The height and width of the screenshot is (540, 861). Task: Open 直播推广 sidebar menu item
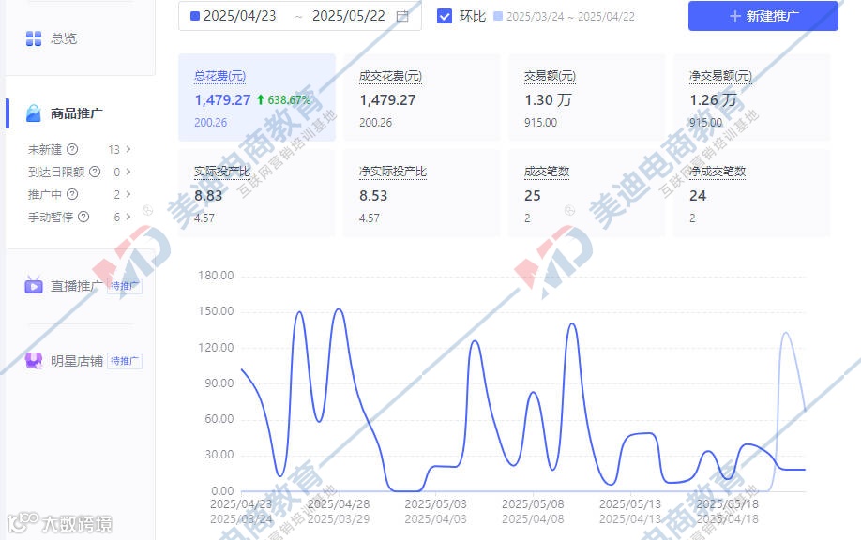point(76,286)
